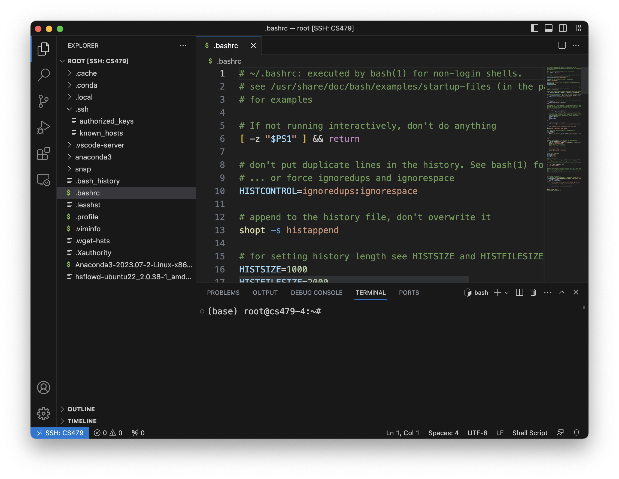This screenshot has height=479, width=619.
Task: Switch to the PROBLEMS tab
Action: click(223, 293)
